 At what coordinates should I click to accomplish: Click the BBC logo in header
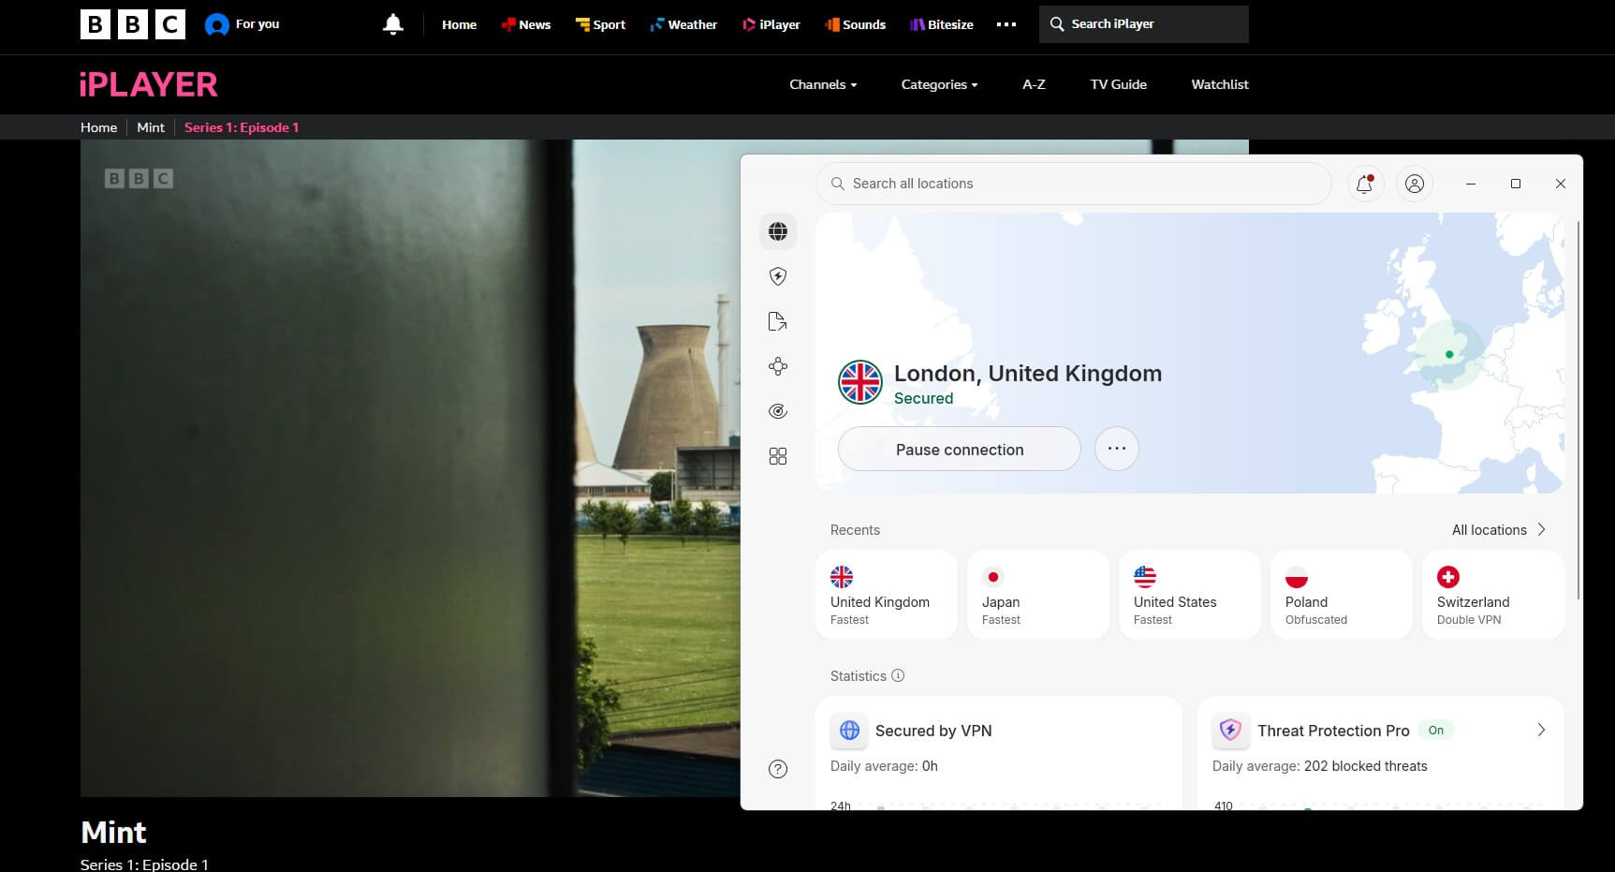[133, 24]
